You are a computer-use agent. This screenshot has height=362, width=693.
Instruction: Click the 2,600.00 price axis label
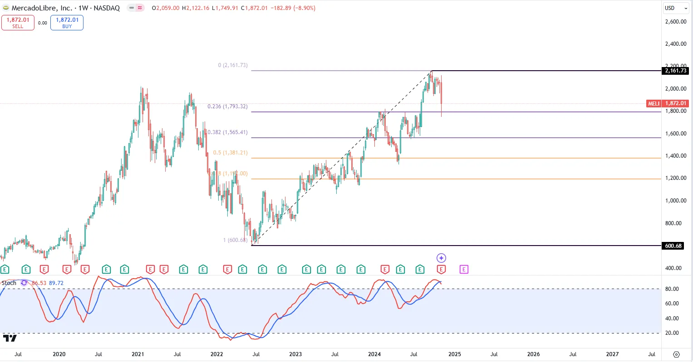676,21
